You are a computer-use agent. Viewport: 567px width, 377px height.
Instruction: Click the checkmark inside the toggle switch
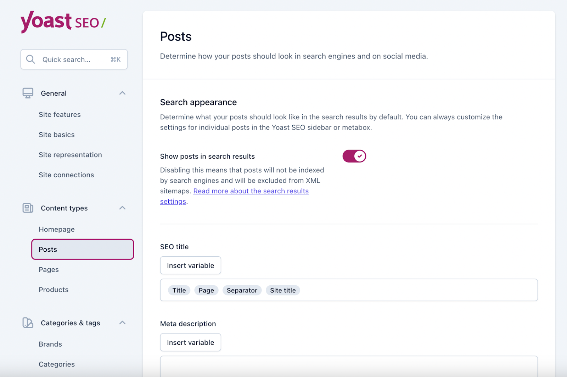click(360, 156)
